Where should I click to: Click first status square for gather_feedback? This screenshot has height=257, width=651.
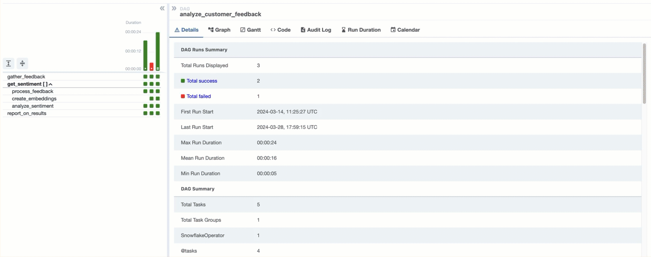click(145, 77)
